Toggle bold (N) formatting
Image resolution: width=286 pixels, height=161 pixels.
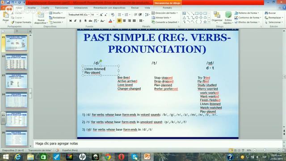point(71,21)
